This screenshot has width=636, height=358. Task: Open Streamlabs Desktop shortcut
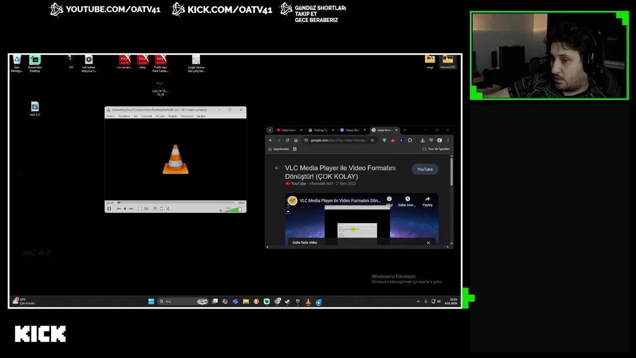(x=35, y=64)
